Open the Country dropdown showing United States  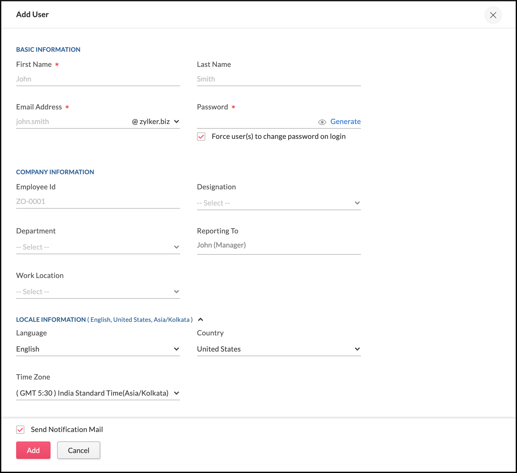coord(278,349)
